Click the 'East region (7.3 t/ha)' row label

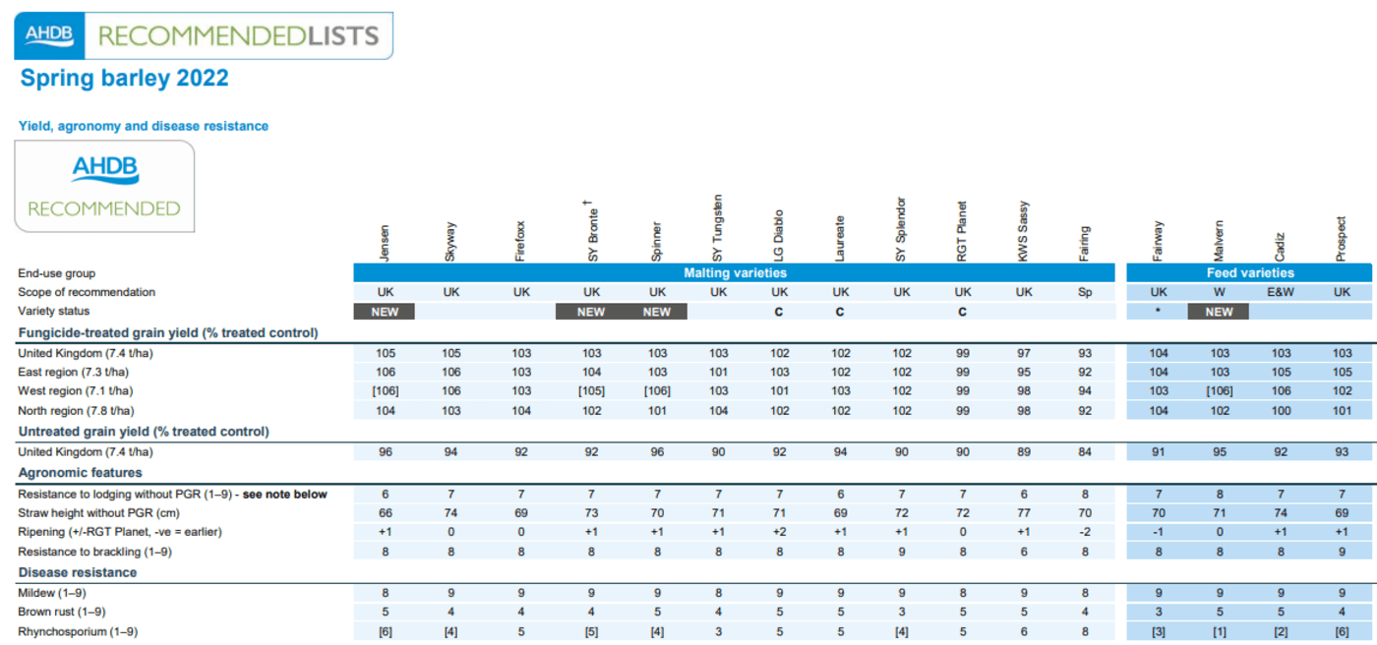(x=73, y=372)
